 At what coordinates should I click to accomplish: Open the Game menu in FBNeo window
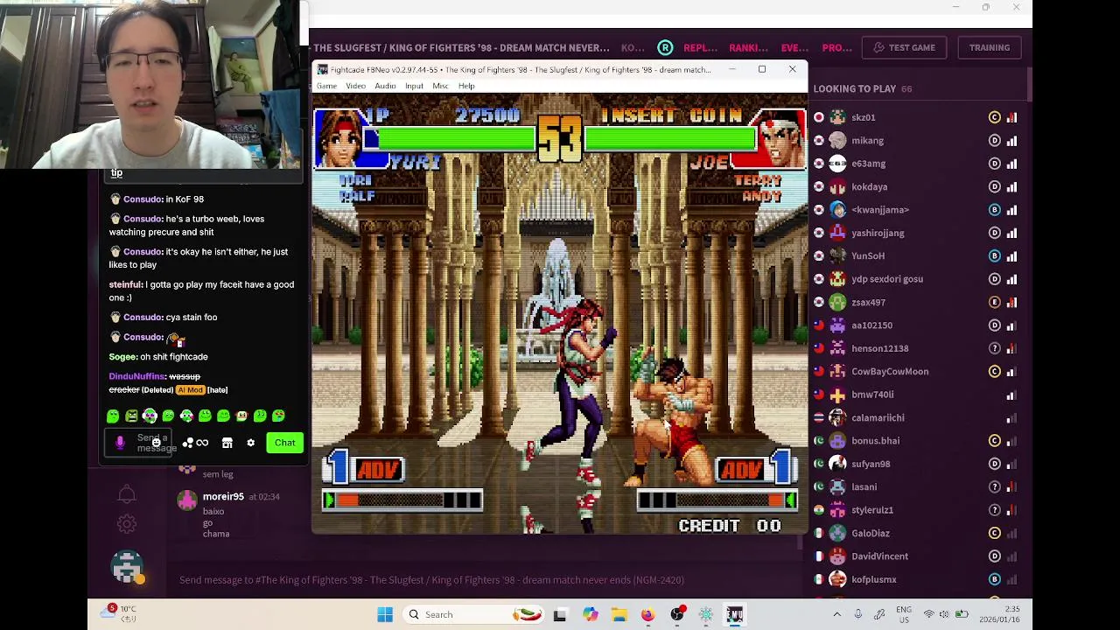click(326, 86)
